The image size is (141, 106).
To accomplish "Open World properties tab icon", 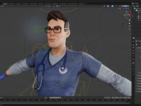I will (x=133, y=56).
